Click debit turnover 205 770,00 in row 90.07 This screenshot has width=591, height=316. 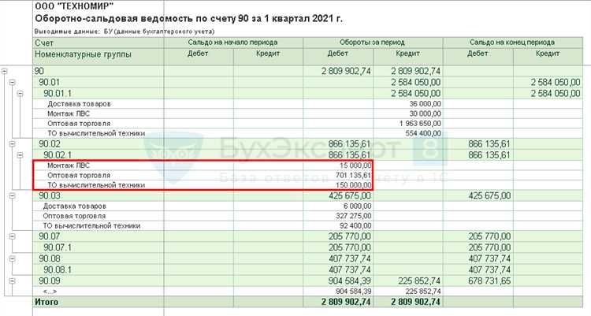tap(349, 236)
